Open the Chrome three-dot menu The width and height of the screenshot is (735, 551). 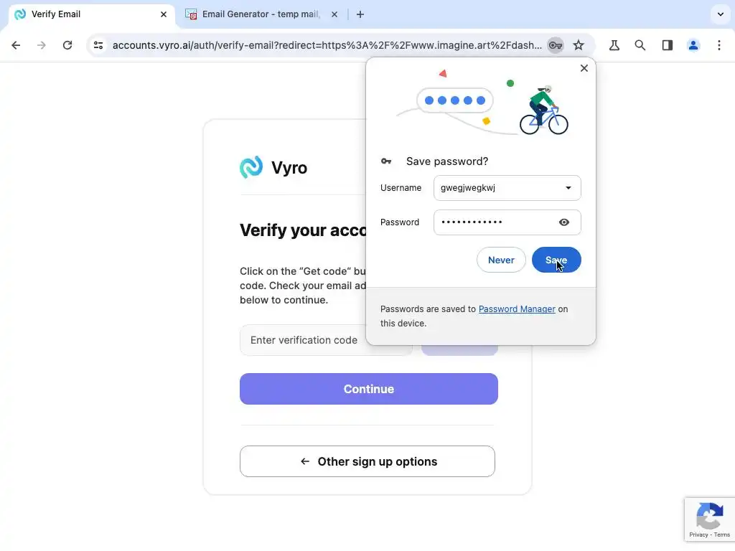coord(719,45)
